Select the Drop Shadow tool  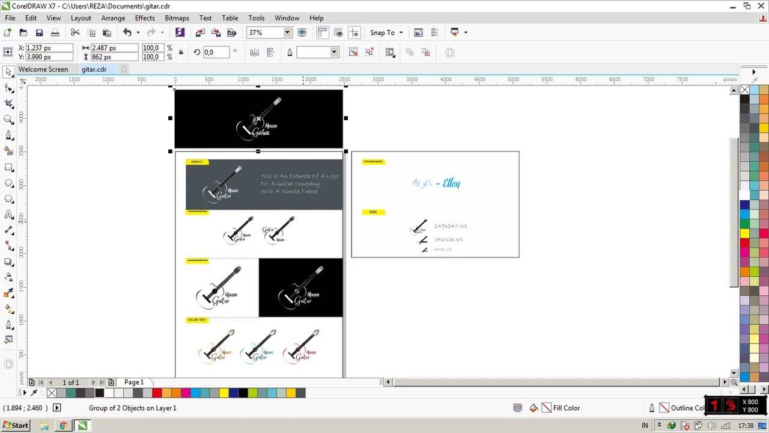pos(8,262)
